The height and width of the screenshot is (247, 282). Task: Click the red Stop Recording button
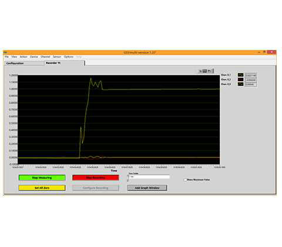pyautogui.click(x=96, y=178)
